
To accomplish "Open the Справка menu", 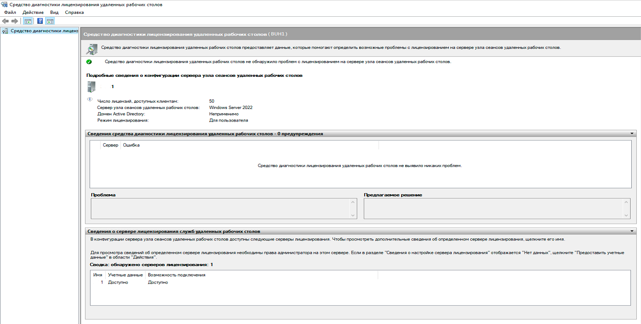I will 75,13.
